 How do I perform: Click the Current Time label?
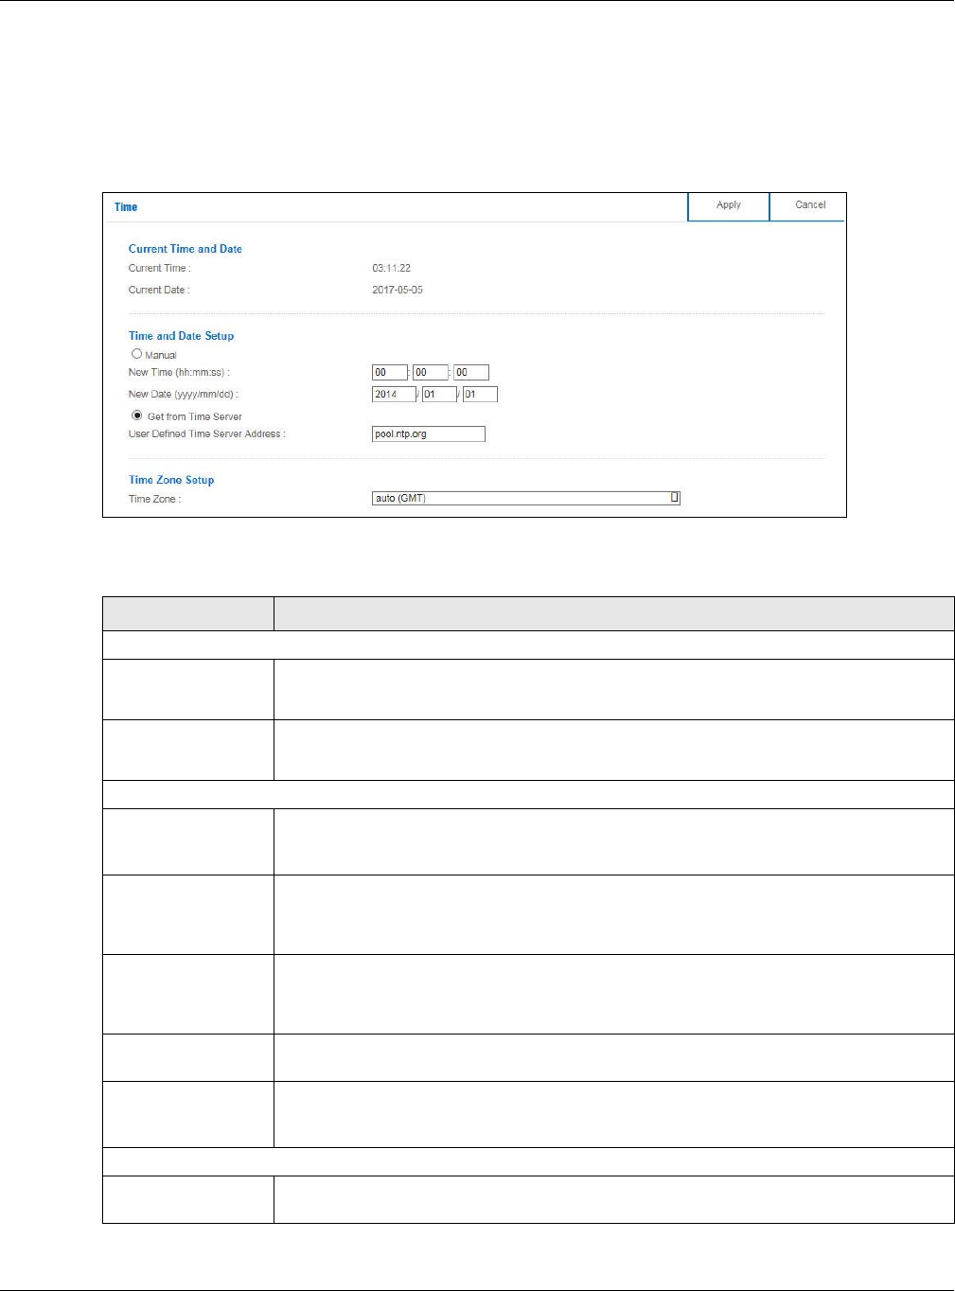tap(160, 269)
